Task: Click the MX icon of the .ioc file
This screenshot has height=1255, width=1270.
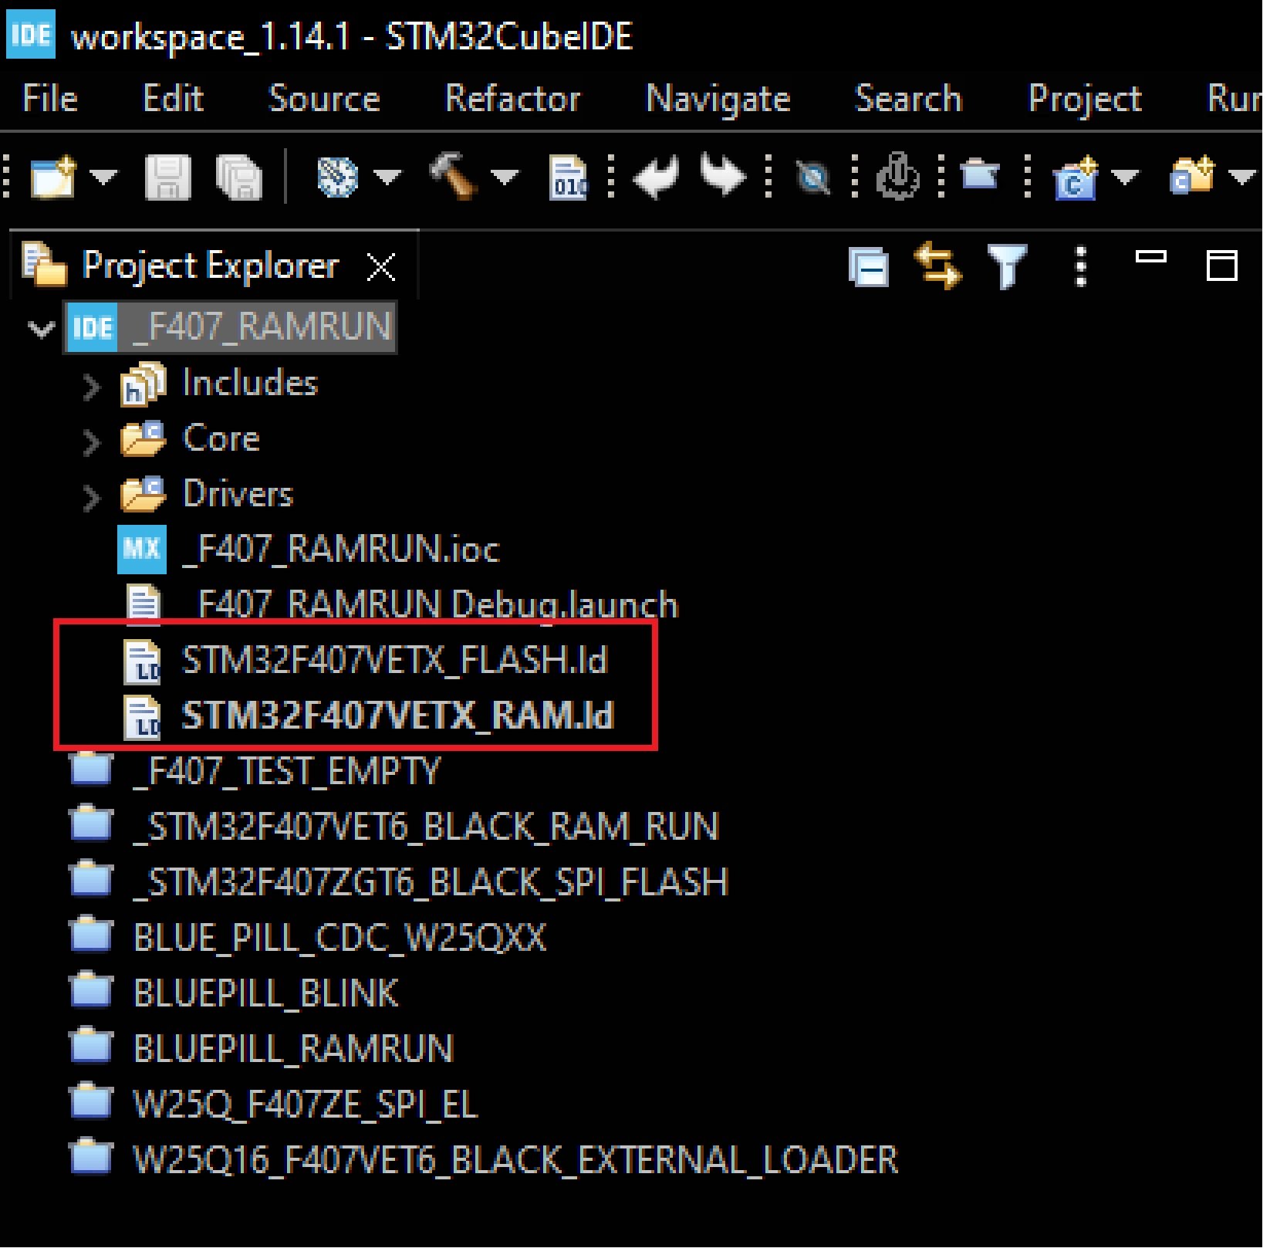Action: click(142, 549)
